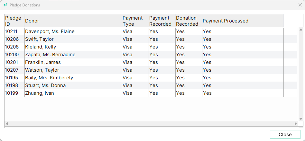Click the vertical scrollbar up arrow
The image size is (305, 141).
301,30
